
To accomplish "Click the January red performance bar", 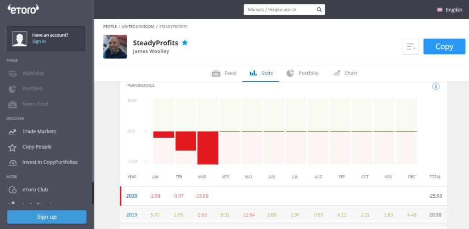I will click(164, 134).
